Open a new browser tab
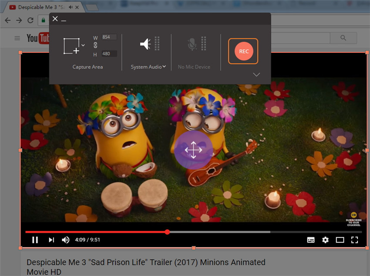 [x=92, y=7]
